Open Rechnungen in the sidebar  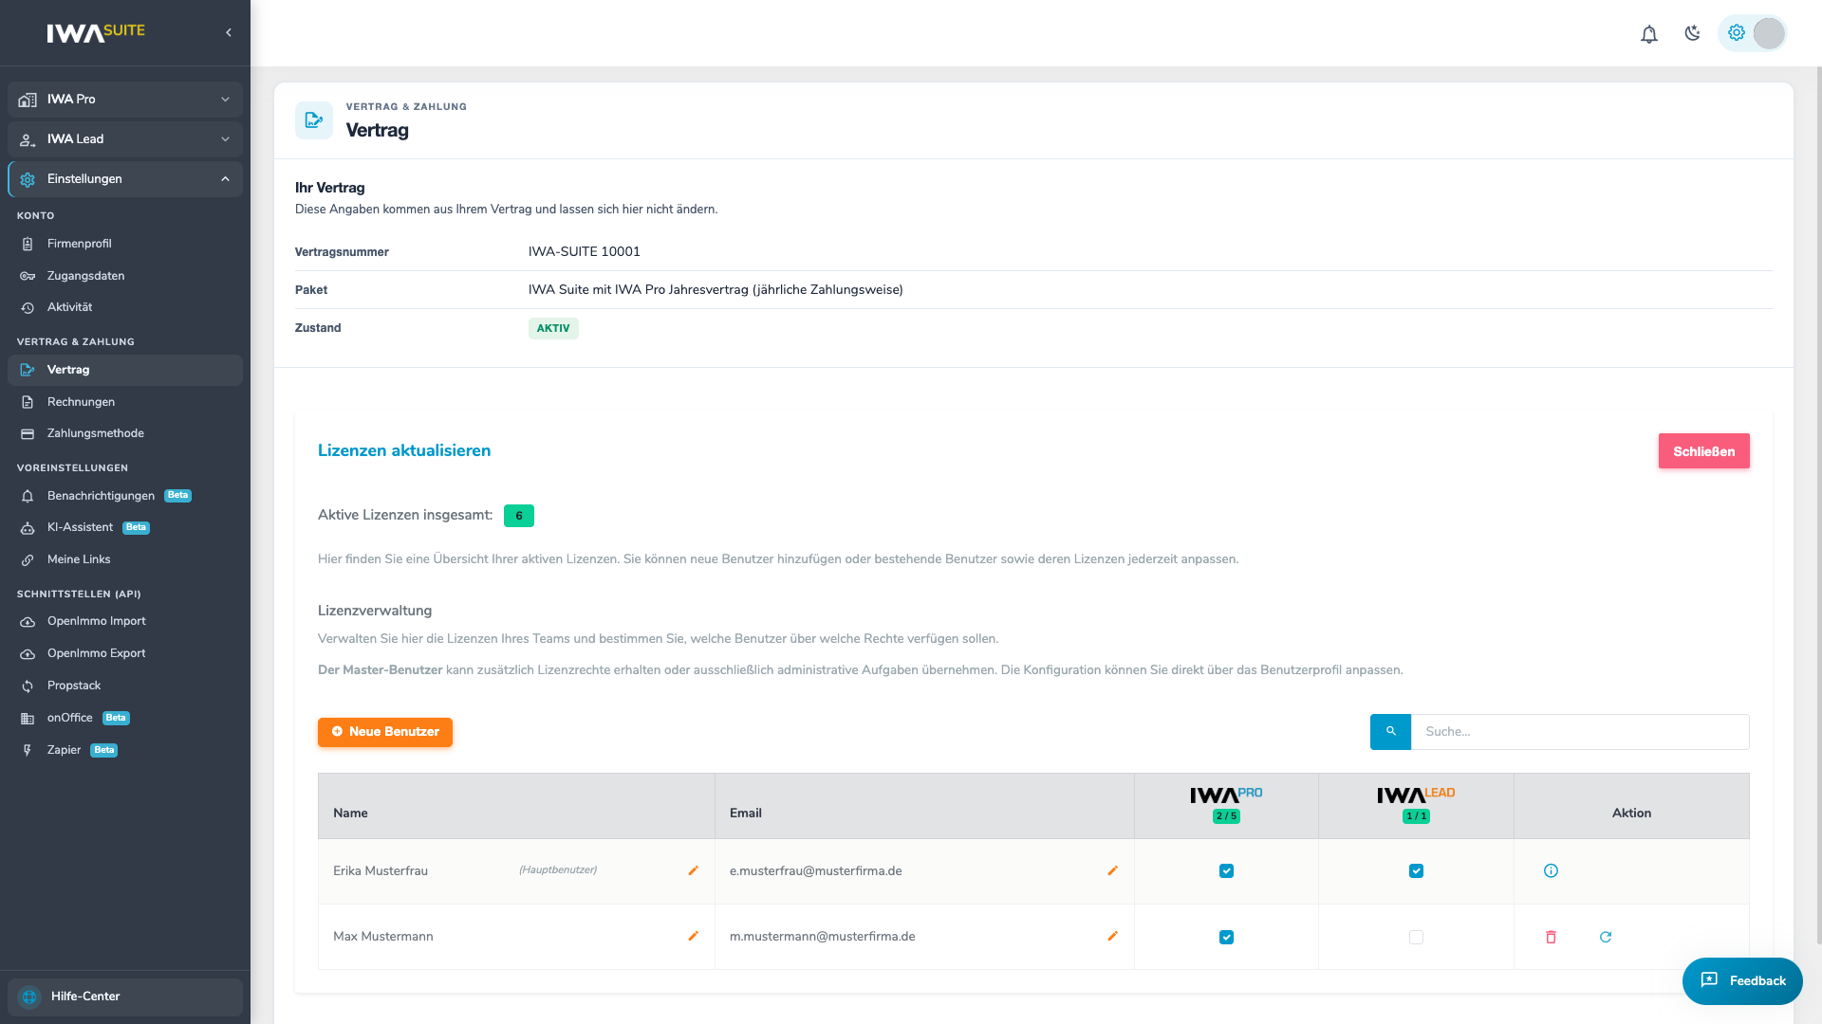[125, 402]
